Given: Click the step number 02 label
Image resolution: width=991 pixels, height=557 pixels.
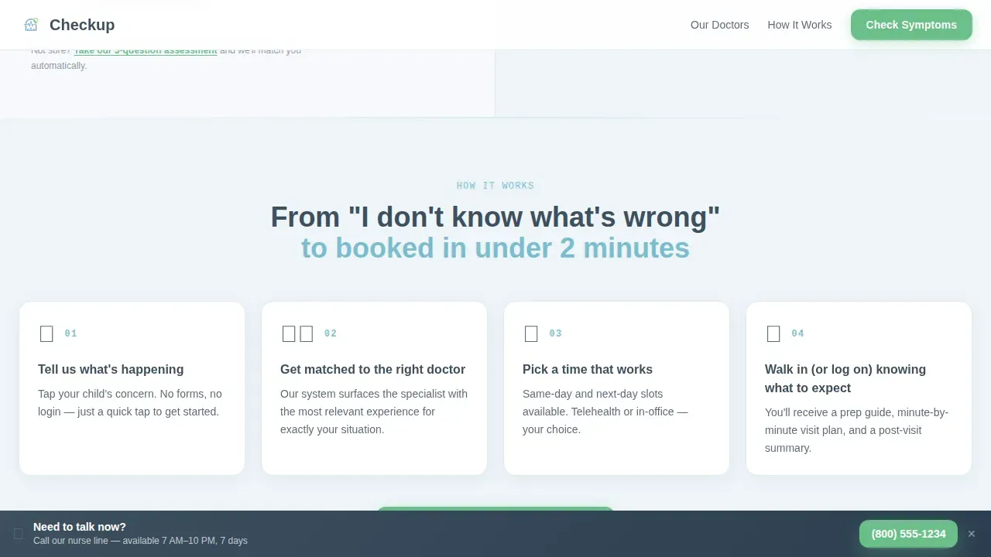Looking at the screenshot, I should coord(331,333).
